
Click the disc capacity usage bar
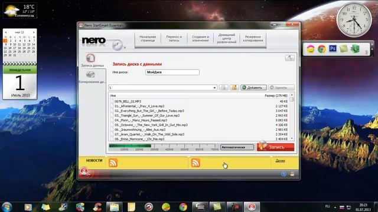[x=164, y=147]
